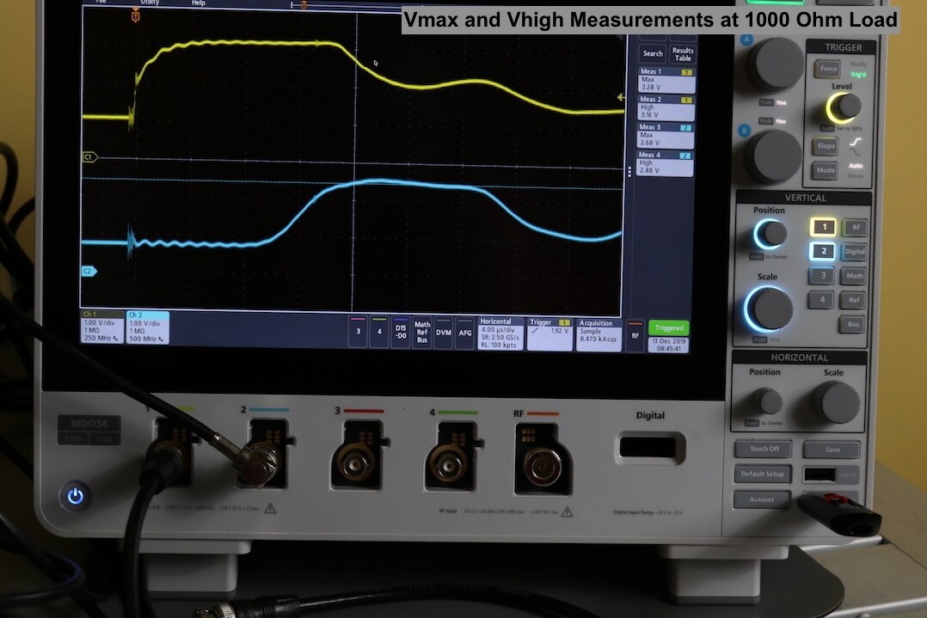Click the Digital probe input port
Viewport: 927px width, 618px height.
[x=648, y=447]
